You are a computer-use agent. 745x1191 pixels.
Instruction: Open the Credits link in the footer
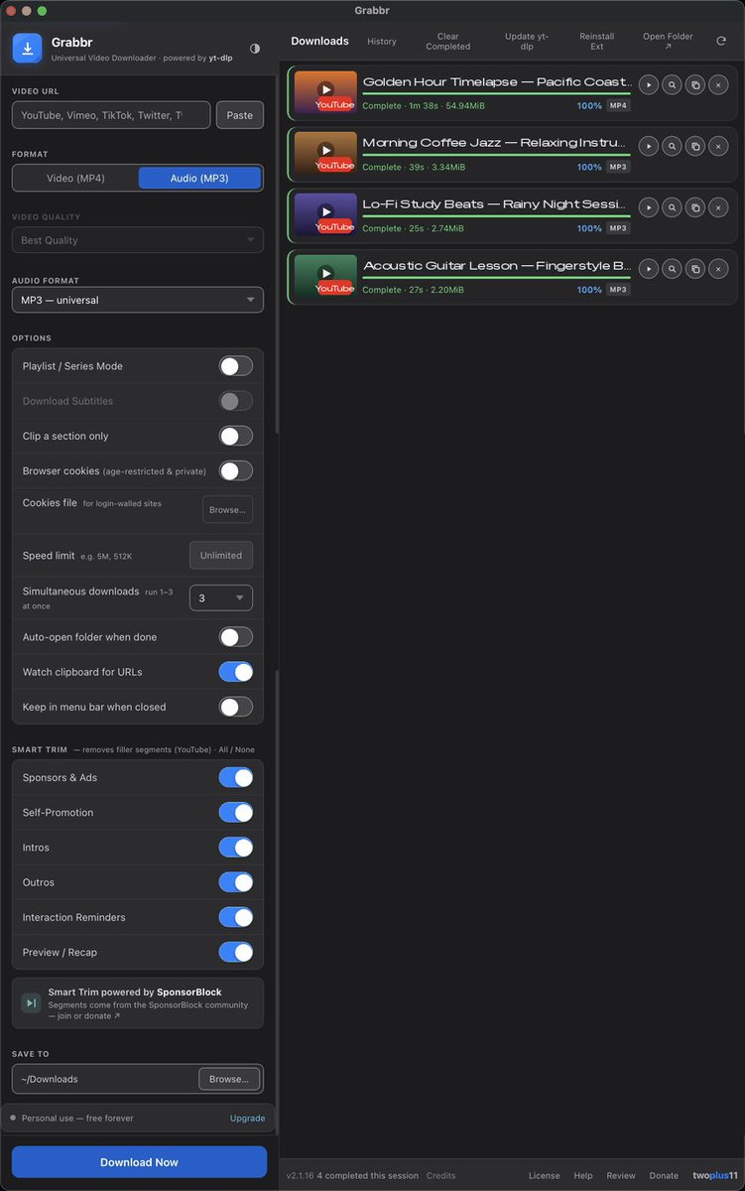pos(440,1176)
